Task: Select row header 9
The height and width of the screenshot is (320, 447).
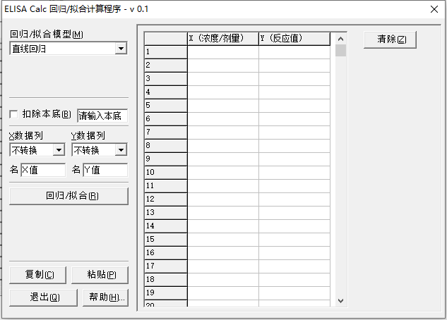Action: [x=166, y=159]
